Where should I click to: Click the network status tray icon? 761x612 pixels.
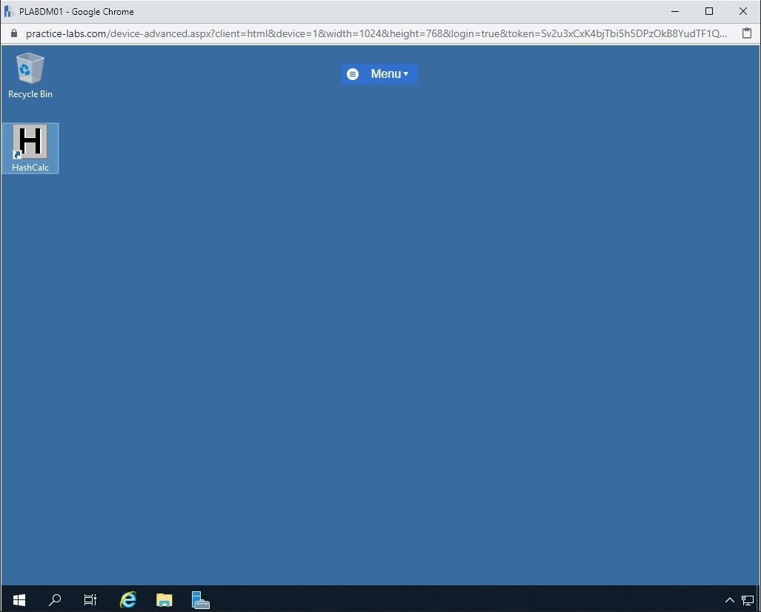point(747,599)
